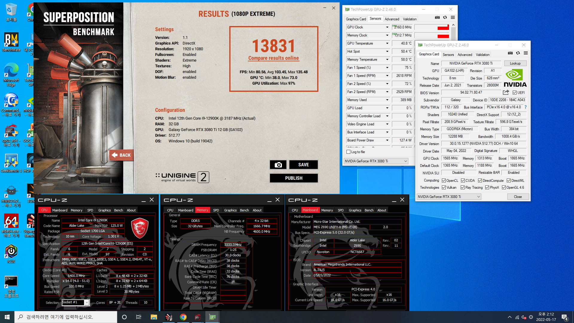Click the BIOS export share icon
574x323 pixels.
coord(506,92)
